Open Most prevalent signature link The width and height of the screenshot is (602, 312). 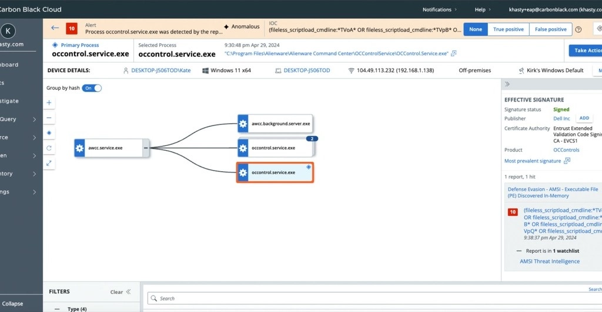[533, 161]
